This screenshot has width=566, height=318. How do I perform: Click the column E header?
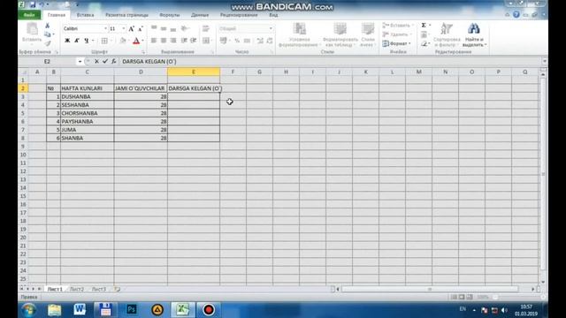click(194, 72)
